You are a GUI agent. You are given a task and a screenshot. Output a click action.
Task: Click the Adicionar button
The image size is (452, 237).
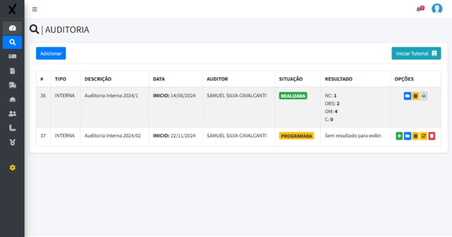click(x=51, y=54)
